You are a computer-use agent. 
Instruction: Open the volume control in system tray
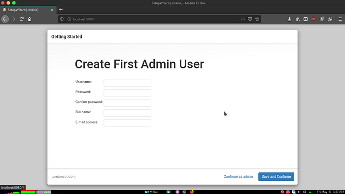click(299, 192)
